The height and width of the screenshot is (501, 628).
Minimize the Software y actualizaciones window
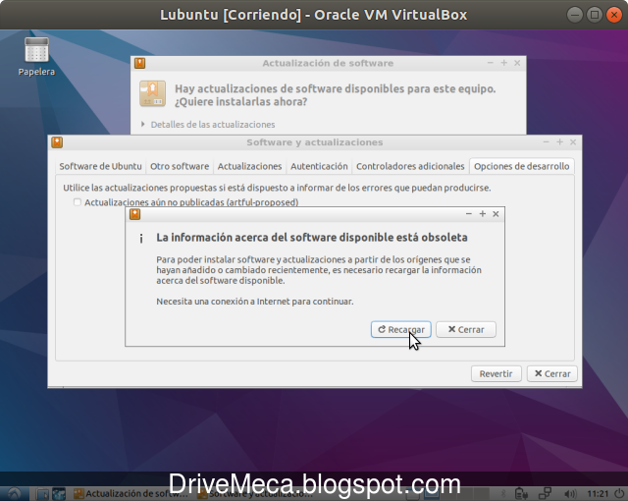(x=546, y=142)
